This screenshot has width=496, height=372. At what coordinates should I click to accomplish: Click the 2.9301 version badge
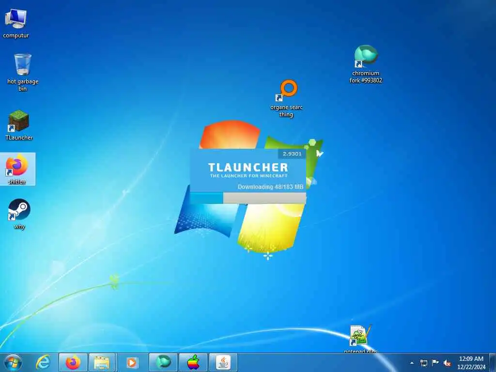click(x=292, y=154)
